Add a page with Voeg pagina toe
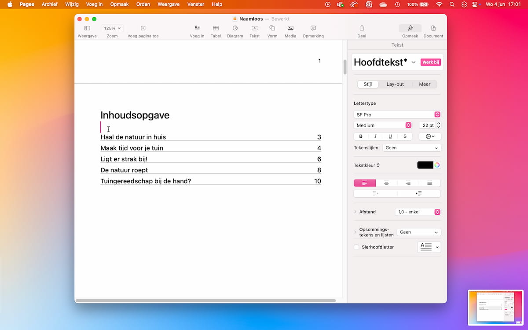Image resolution: width=528 pixels, height=330 pixels. [x=143, y=29]
